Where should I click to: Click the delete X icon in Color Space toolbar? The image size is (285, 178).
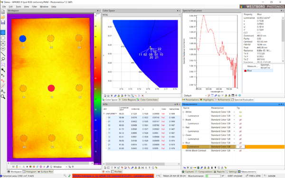pyautogui.click(x=112, y=95)
